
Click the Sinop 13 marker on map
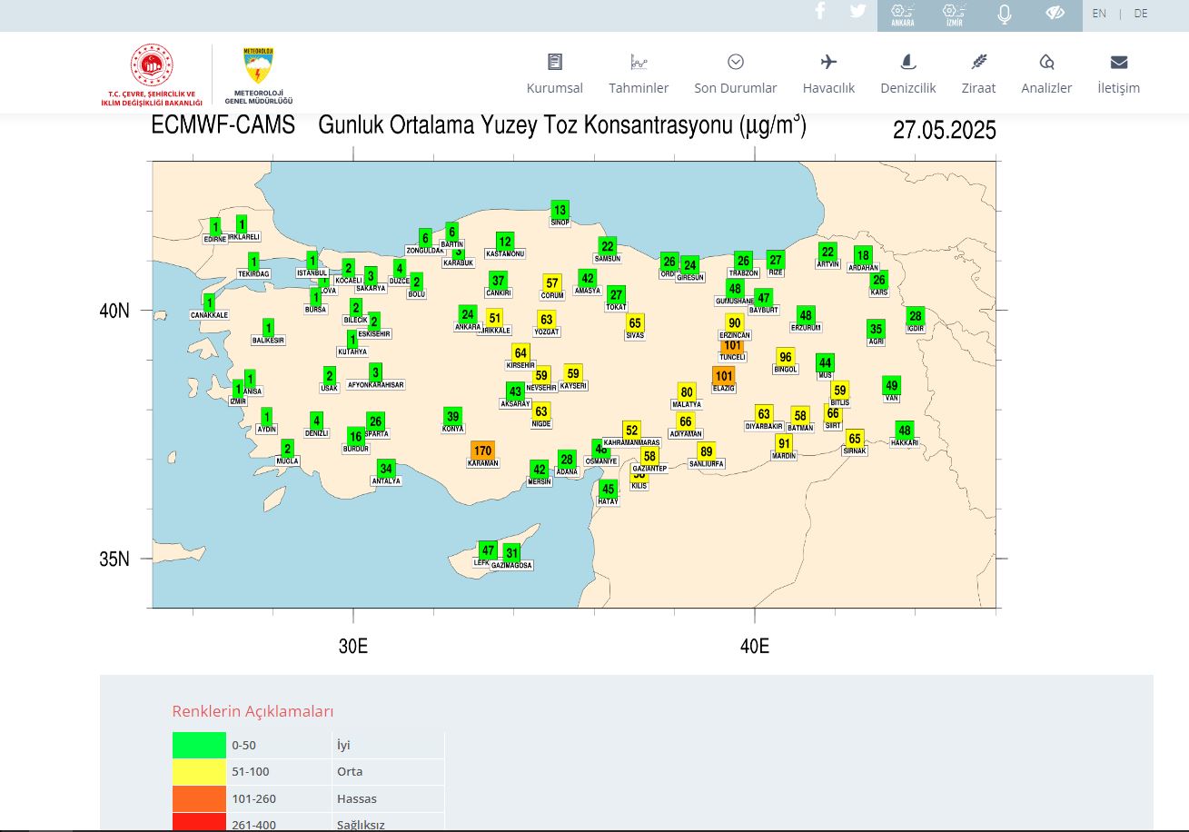pyautogui.click(x=560, y=210)
